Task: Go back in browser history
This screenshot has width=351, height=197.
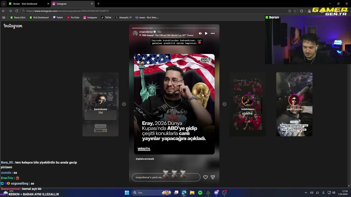Action: coord(3,11)
